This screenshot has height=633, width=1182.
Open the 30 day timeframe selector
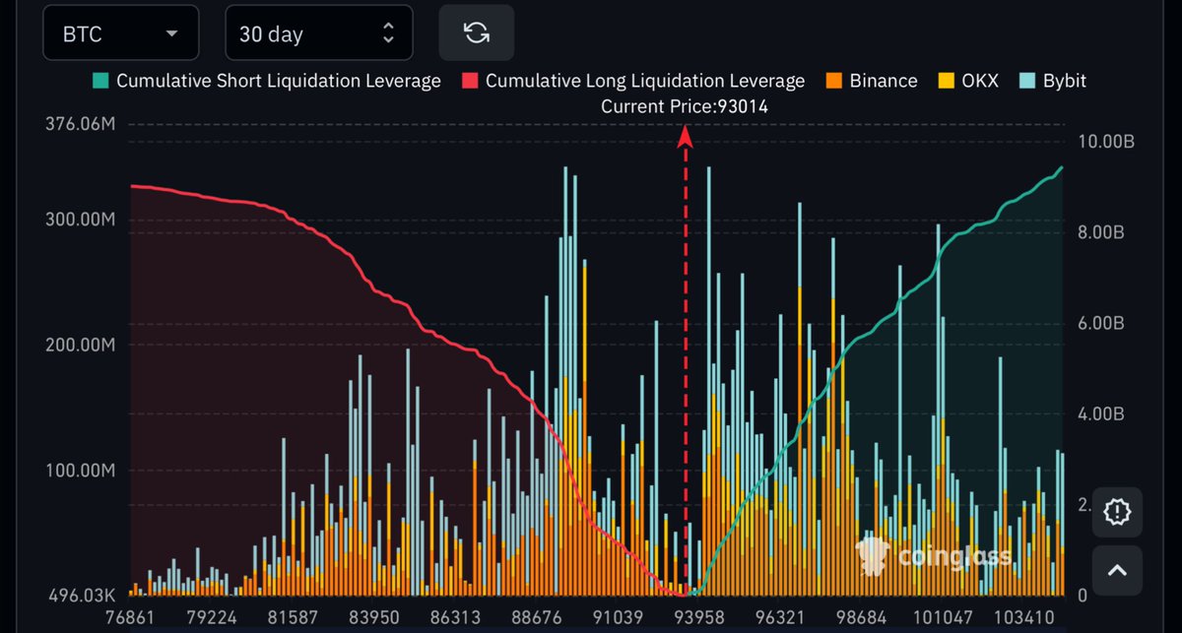point(318,32)
